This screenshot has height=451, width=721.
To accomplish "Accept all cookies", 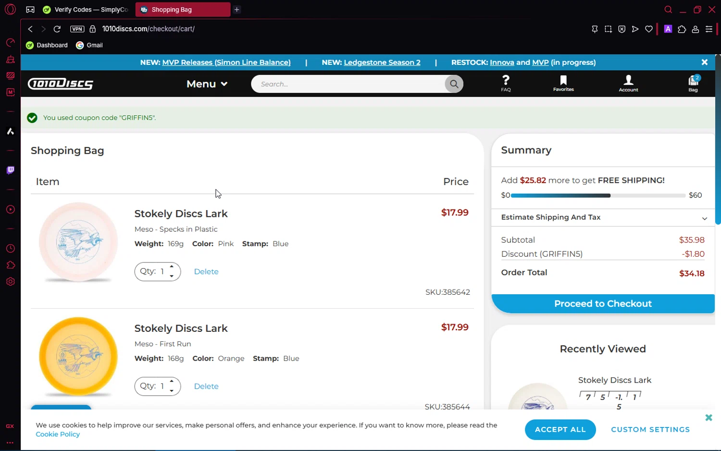I will (560, 430).
